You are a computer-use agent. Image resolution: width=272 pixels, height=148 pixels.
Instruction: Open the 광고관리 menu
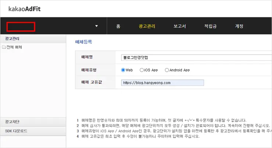click(x=147, y=26)
